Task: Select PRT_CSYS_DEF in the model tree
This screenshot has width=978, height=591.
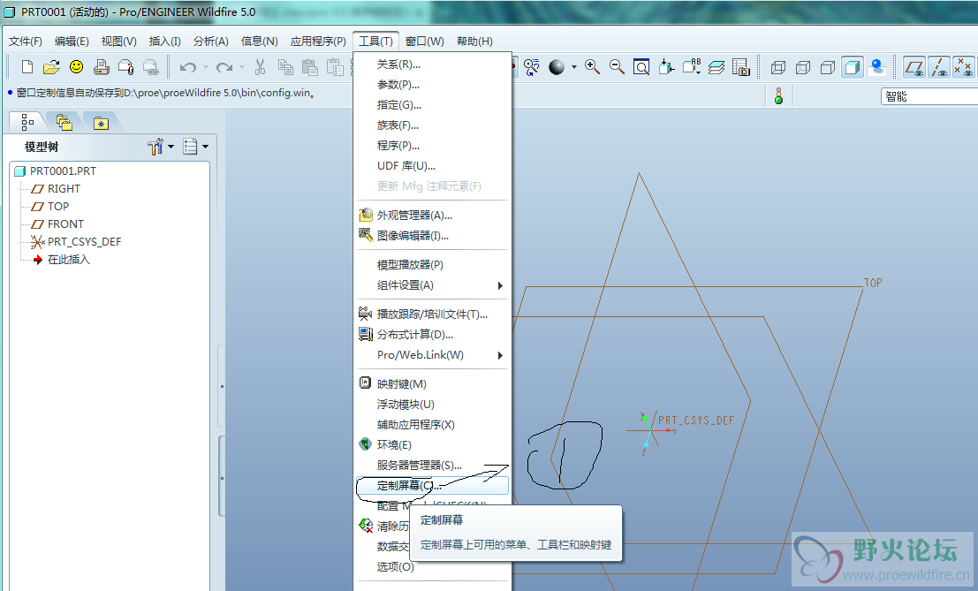Action: tap(84, 241)
